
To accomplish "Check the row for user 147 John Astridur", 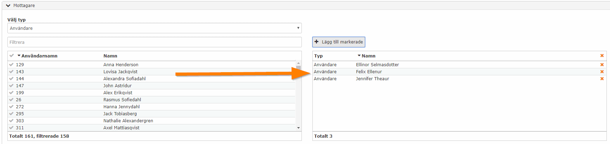I will click(11, 86).
